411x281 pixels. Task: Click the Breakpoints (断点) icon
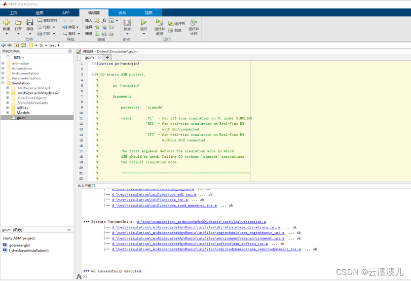click(127, 23)
